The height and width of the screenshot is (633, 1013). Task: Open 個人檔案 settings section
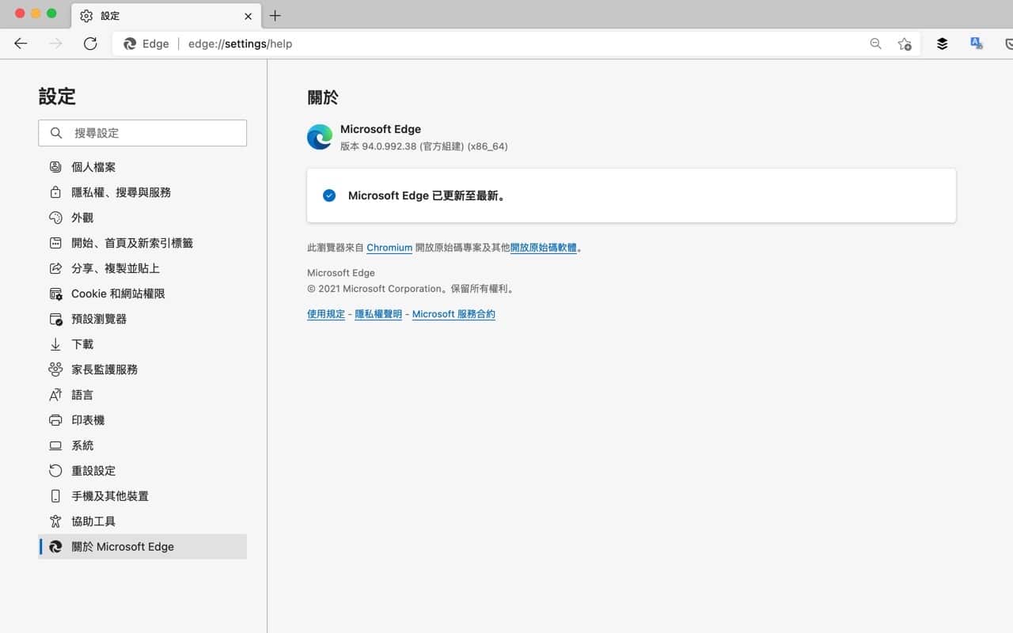[x=142, y=167]
